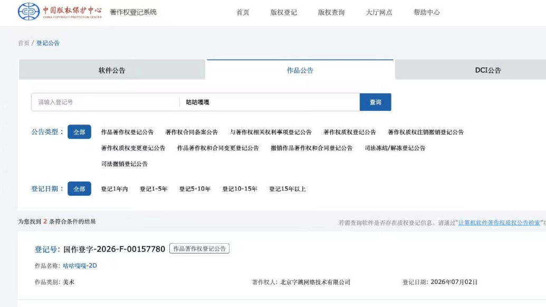Filter by 司法冻结/解冻登记公告
This screenshot has width=546, height=307.
click(395, 148)
